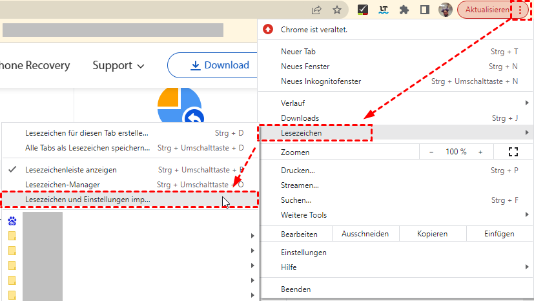Click the three-dot Chrome menu icon
Image resolution: width=534 pixels, height=301 pixels.
[x=521, y=10]
